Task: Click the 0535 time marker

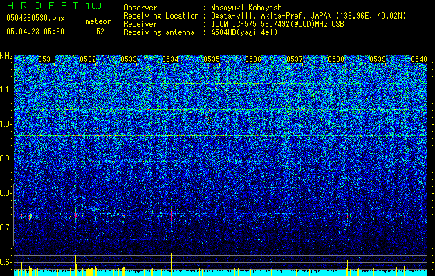Action: [x=212, y=59]
